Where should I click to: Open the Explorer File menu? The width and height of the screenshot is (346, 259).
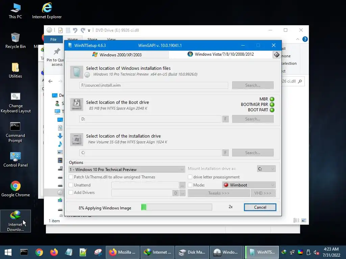[53, 39]
